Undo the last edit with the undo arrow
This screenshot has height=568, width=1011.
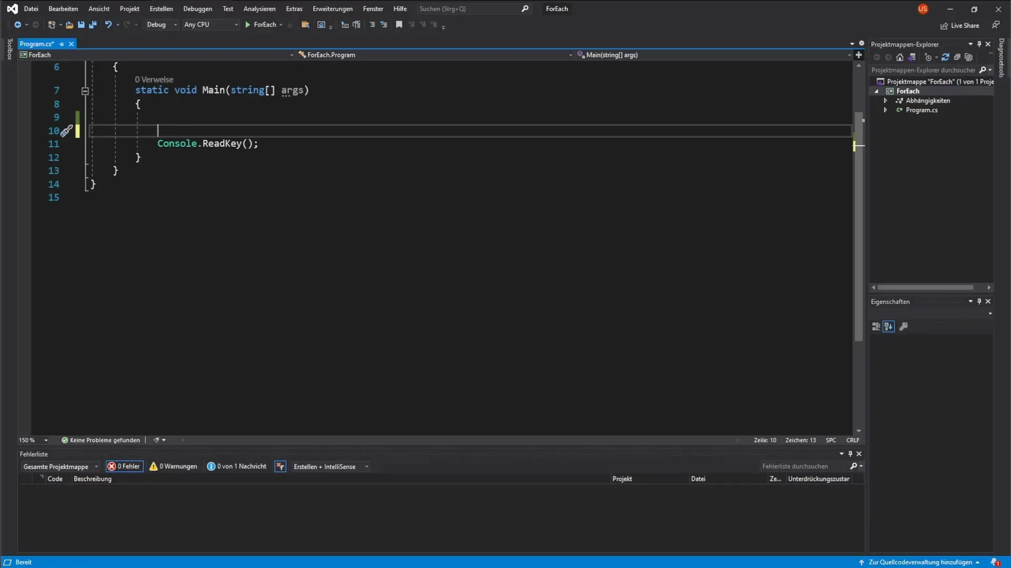pos(108,25)
